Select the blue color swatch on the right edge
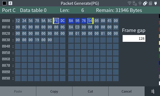Screen dimensions: 160x96 159,63
